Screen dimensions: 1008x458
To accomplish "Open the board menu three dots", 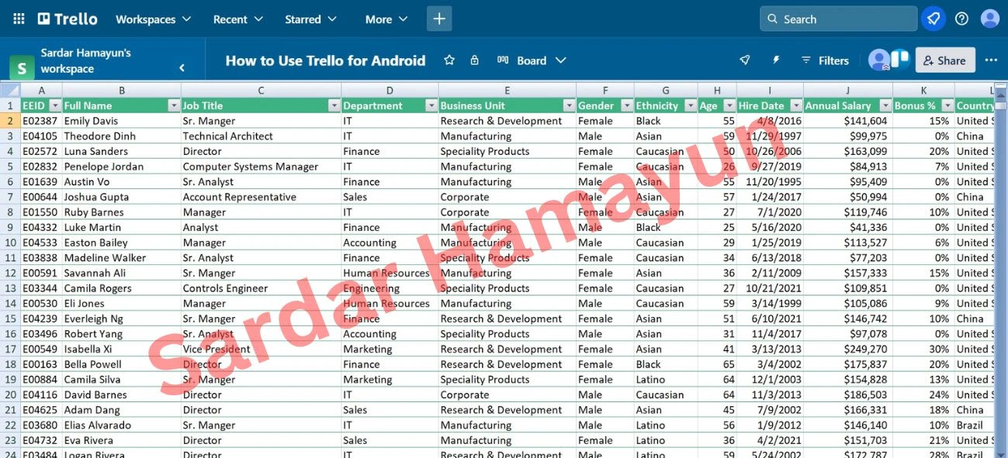I will click(991, 60).
